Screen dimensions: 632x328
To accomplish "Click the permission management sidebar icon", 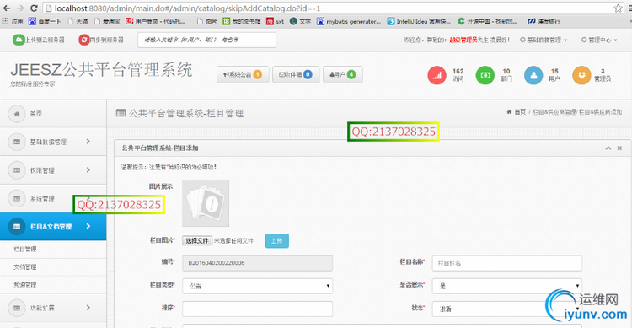I will [x=17, y=170].
